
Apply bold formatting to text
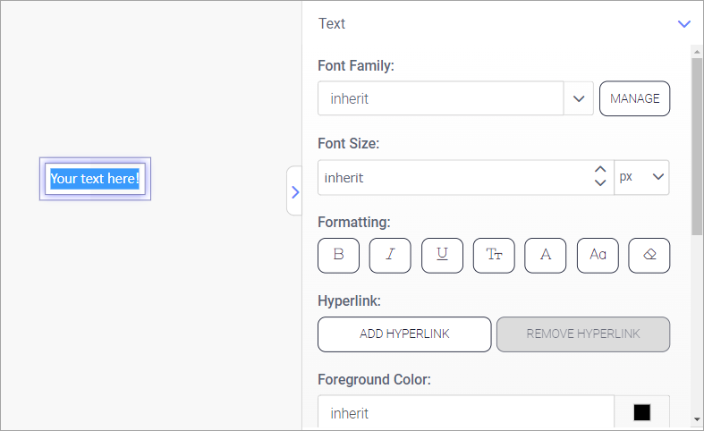pos(338,255)
